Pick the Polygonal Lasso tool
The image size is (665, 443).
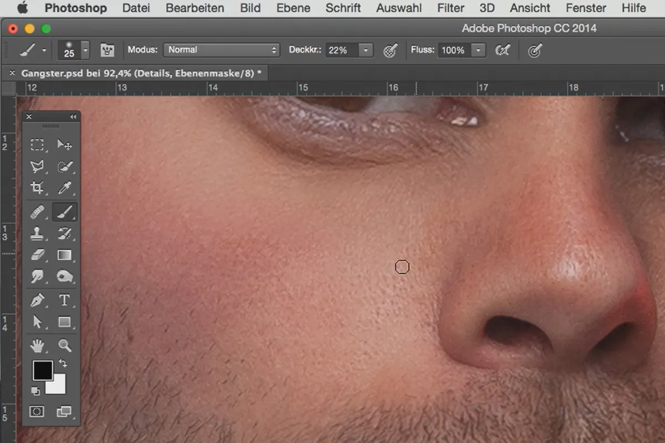[x=37, y=166]
